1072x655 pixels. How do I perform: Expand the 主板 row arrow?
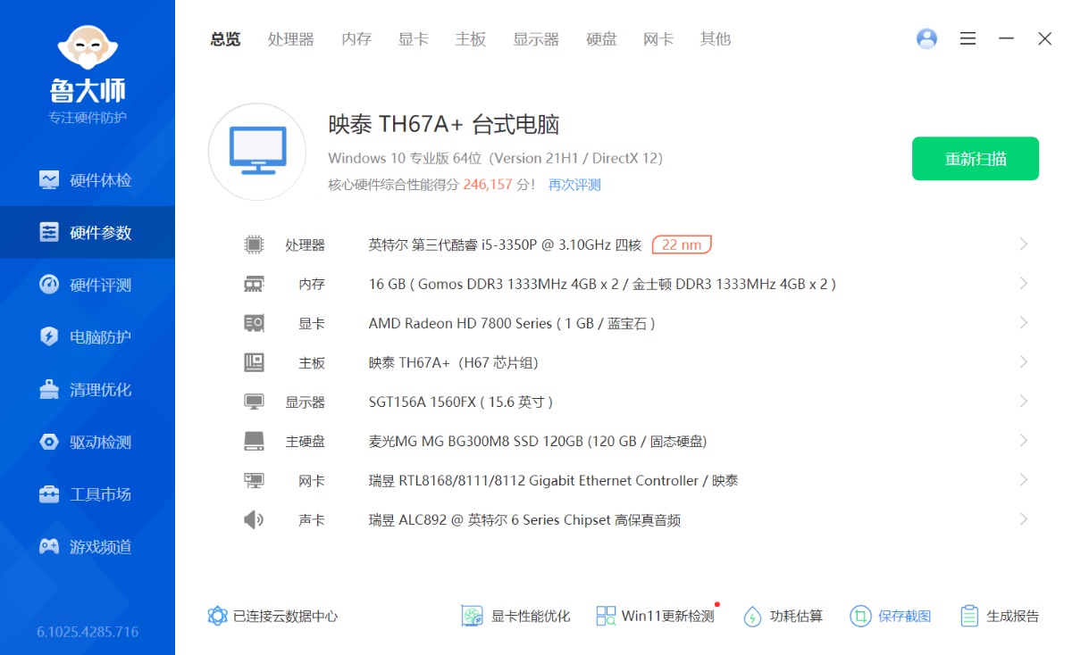point(1024,362)
